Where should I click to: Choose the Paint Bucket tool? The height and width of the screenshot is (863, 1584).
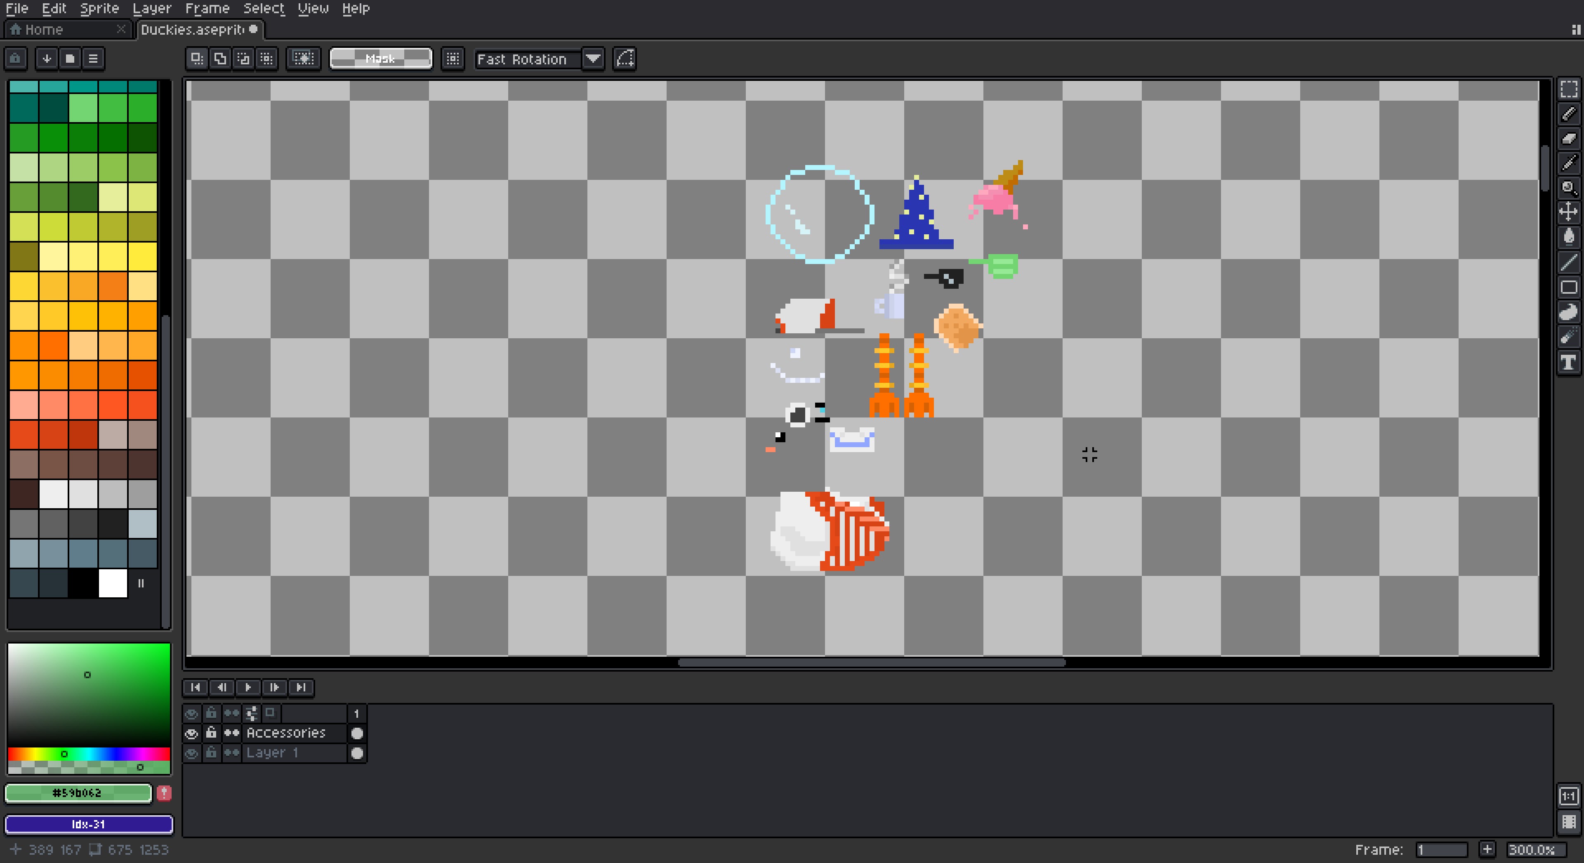pyautogui.click(x=1569, y=237)
